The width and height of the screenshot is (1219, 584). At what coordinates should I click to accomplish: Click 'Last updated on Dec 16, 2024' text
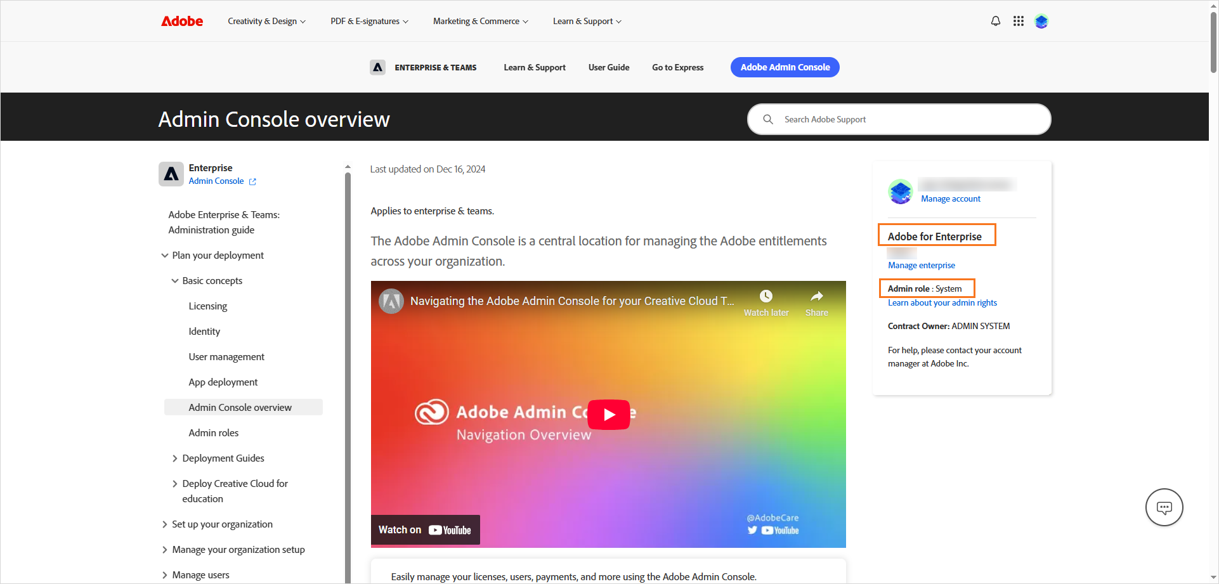pyautogui.click(x=427, y=169)
